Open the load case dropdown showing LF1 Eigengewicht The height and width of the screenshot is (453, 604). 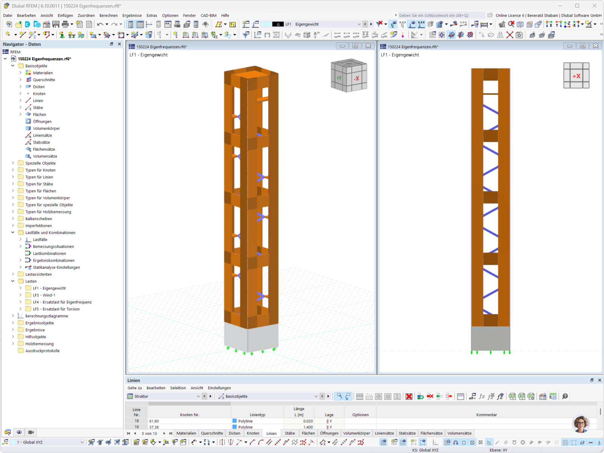click(359, 24)
